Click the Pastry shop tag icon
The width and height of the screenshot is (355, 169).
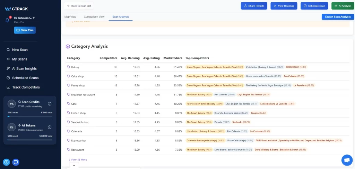tap(69, 85)
